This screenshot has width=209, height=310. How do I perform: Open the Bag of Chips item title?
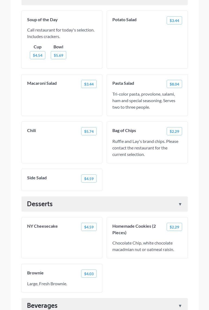click(124, 130)
